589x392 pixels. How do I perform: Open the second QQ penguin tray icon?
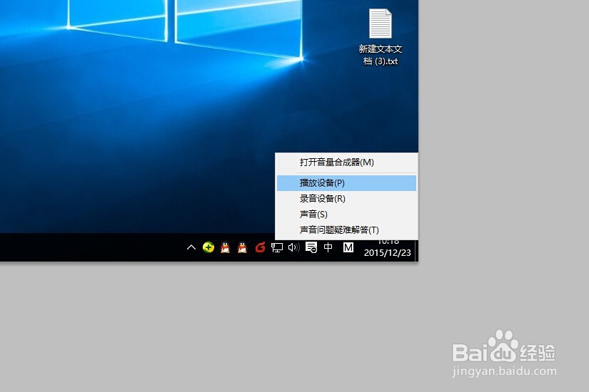(x=242, y=247)
